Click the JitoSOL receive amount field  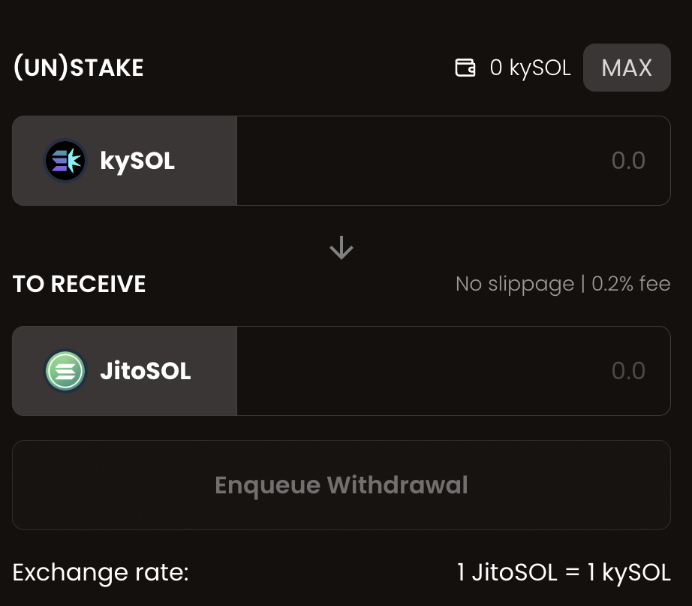click(x=453, y=371)
